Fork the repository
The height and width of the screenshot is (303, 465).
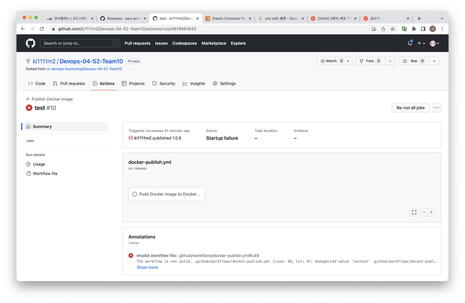point(370,61)
